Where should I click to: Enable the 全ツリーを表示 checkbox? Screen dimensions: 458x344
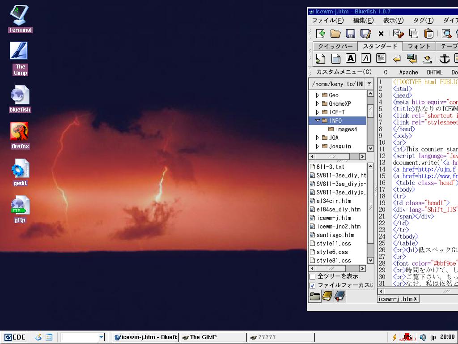[313, 276]
